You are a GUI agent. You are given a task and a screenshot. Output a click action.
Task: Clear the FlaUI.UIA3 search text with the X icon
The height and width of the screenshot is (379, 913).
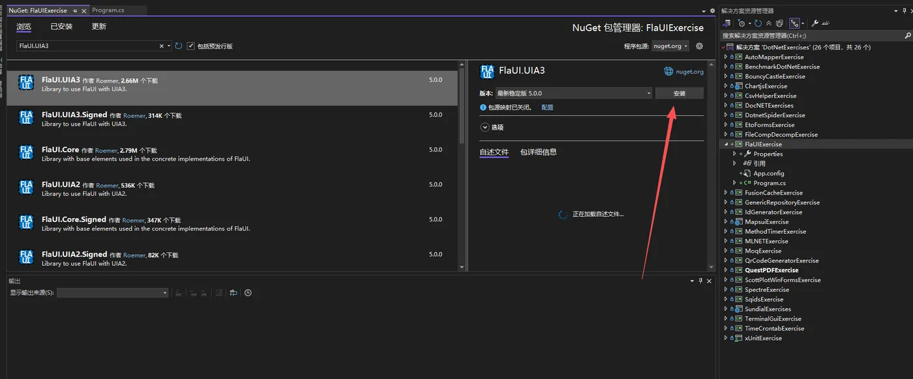[x=162, y=46]
